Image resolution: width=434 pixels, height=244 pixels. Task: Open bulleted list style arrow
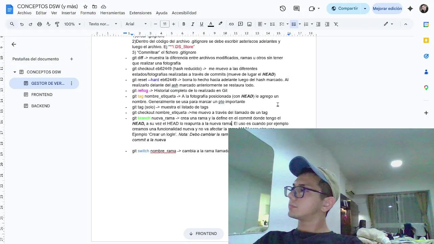300,24
